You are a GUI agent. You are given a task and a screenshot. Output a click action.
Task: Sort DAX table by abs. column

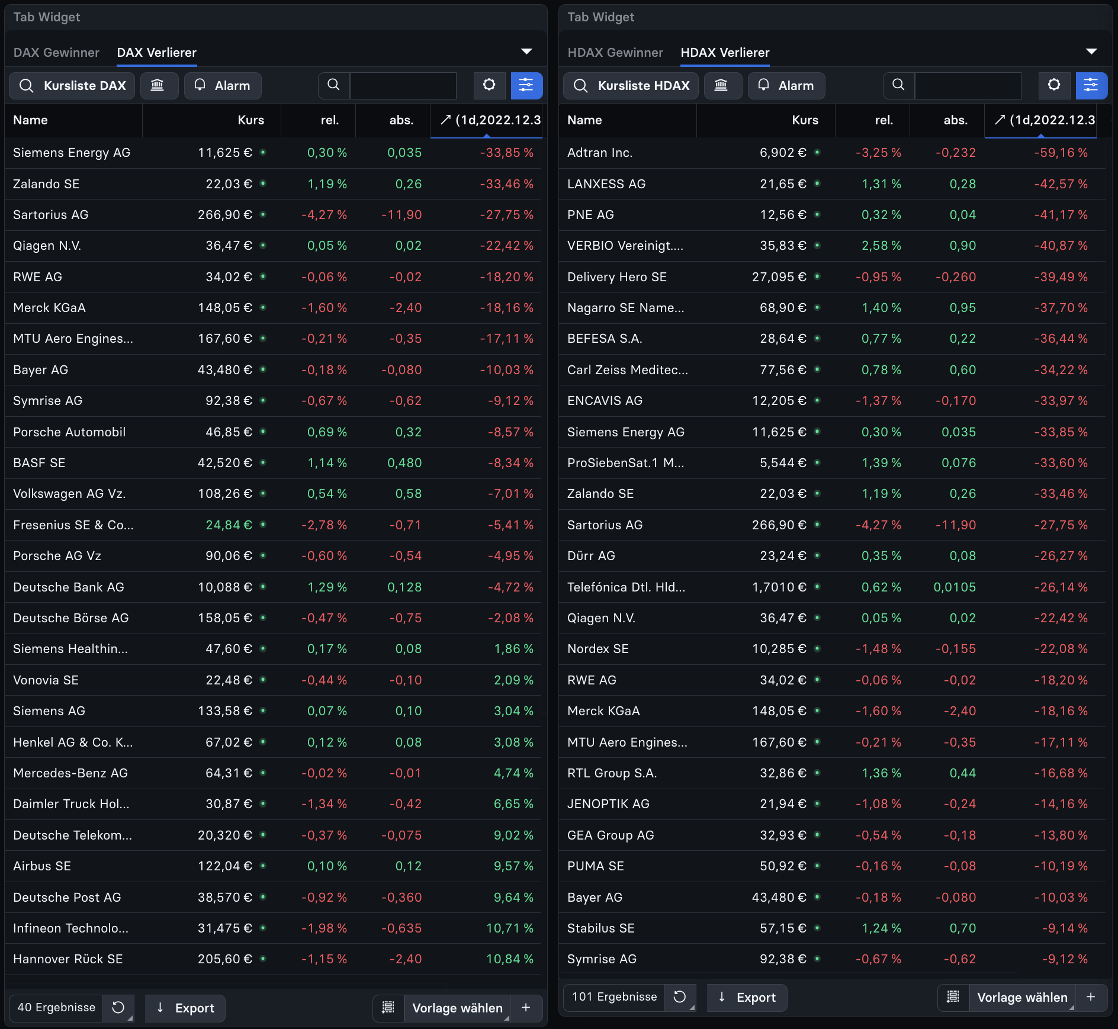click(x=393, y=120)
